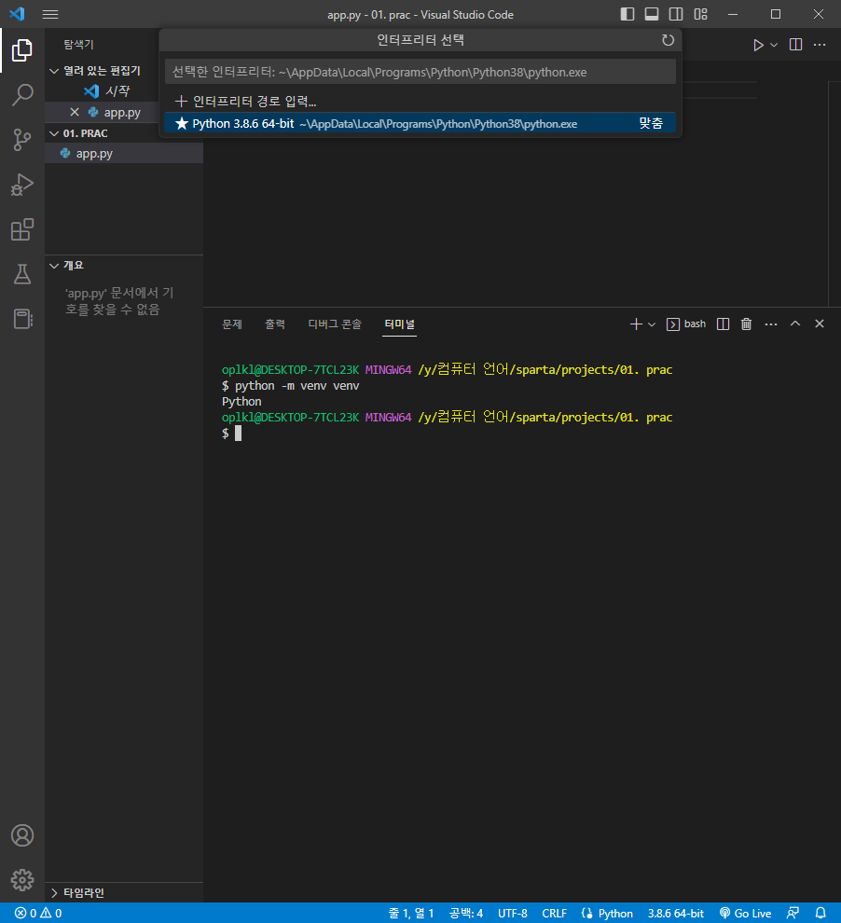The width and height of the screenshot is (841, 923).
Task: Change CRLF end of line sequence
Action: tap(555, 913)
